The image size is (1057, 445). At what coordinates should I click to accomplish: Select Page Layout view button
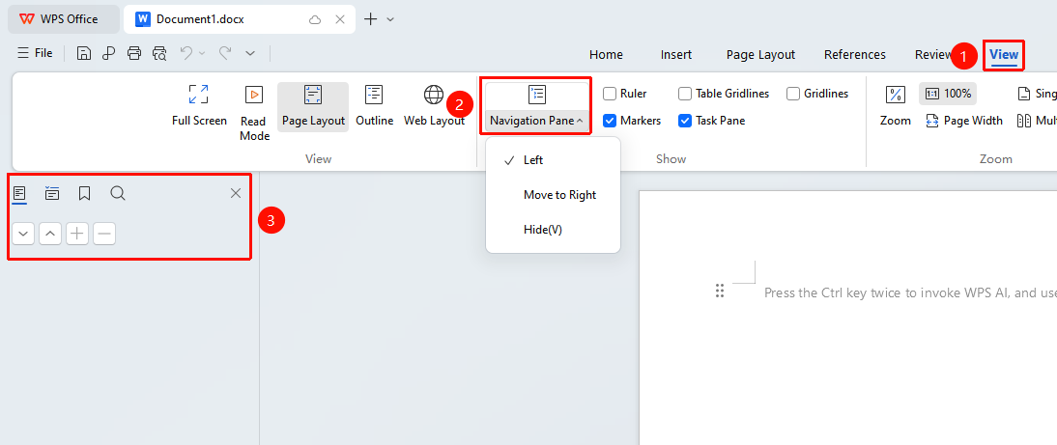tap(313, 105)
